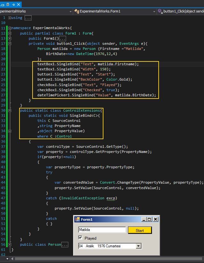Screen dimensions: 204x263
Task: Click the editor horizontal scrollbar left arrow
Action: 12,259
